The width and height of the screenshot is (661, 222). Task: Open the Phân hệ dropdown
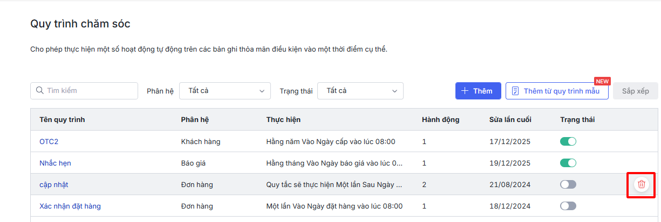click(225, 91)
